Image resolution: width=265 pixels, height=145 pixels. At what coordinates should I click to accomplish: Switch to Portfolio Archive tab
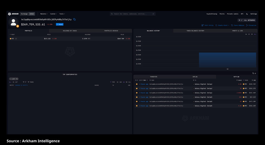111,31
